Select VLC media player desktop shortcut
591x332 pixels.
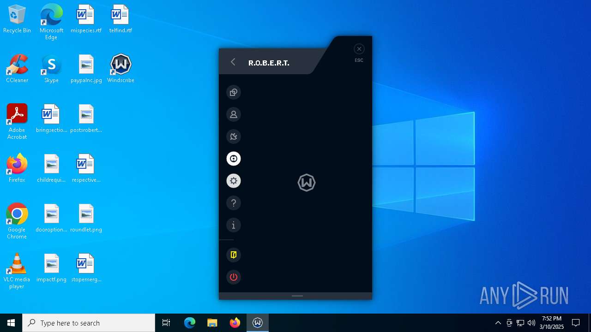(x=17, y=272)
